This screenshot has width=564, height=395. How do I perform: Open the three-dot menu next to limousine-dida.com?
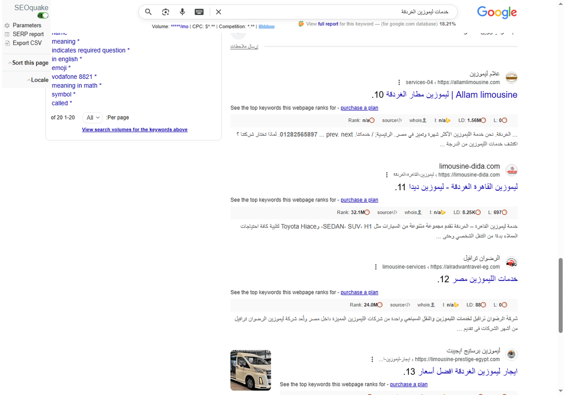pos(386,174)
